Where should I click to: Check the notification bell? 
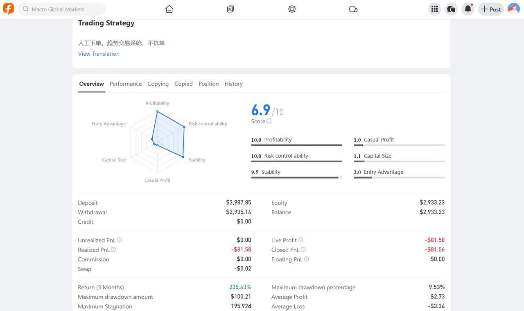click(x=468, y=9)
